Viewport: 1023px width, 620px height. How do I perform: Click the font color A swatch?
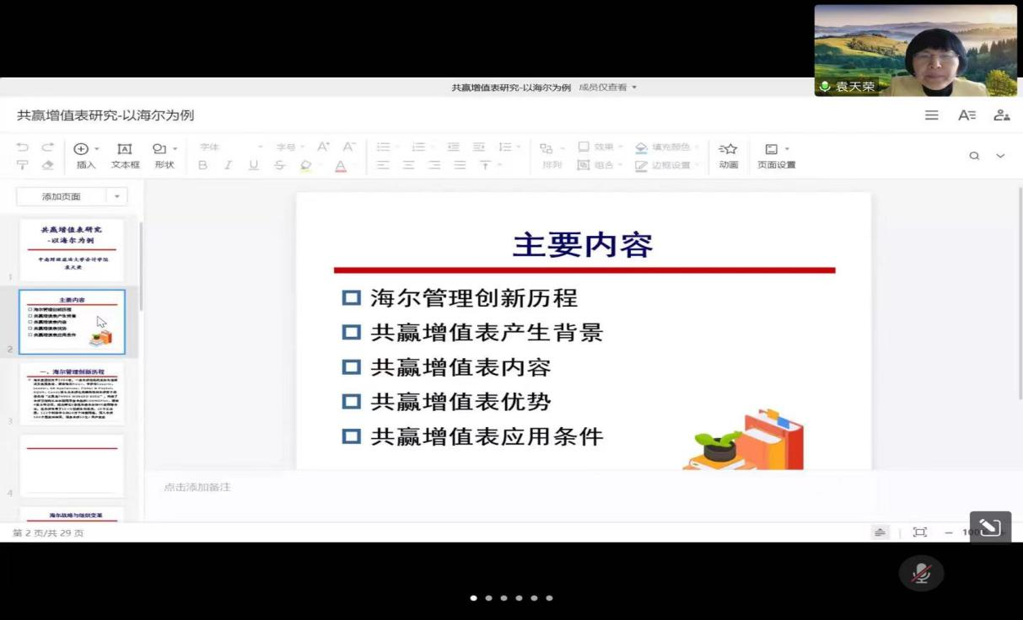click(x=341, y=165)
